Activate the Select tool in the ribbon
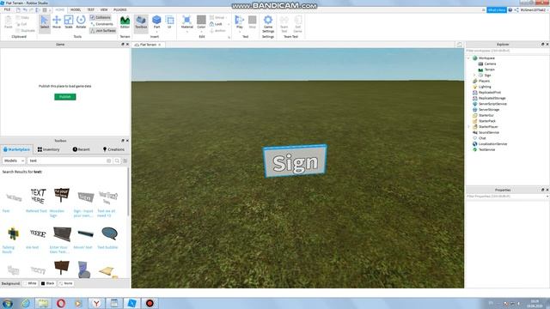This screenshot has width=550, height=309. (45, 22)
